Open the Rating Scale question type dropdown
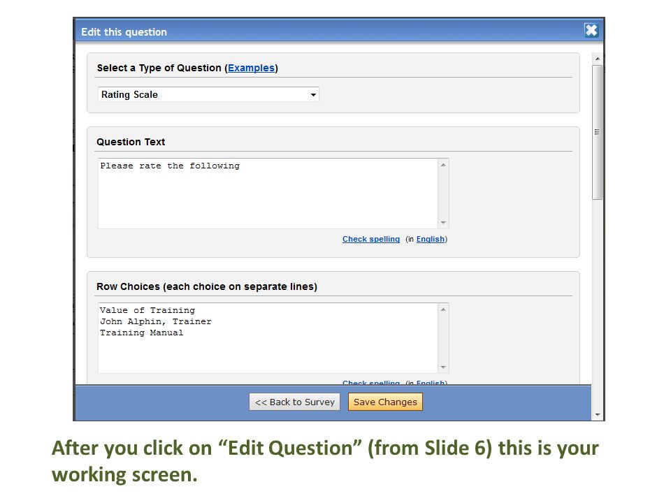671x503 pixels. click(x=208, y=94)
